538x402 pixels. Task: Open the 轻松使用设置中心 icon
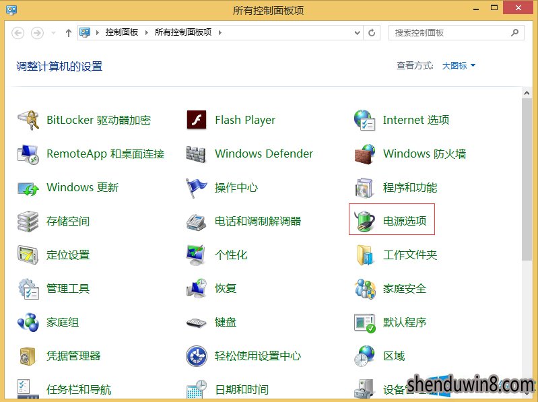pos(196,356)
